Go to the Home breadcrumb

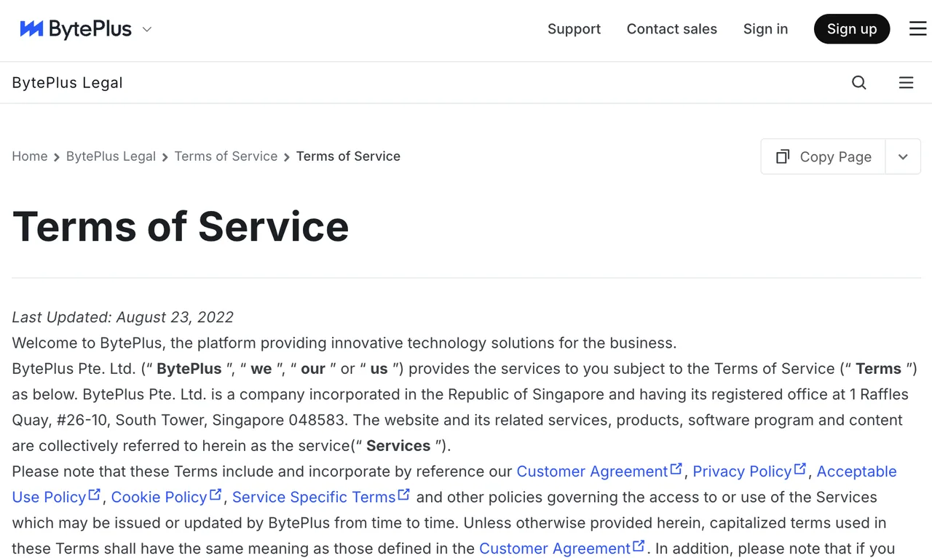(30, 156)
